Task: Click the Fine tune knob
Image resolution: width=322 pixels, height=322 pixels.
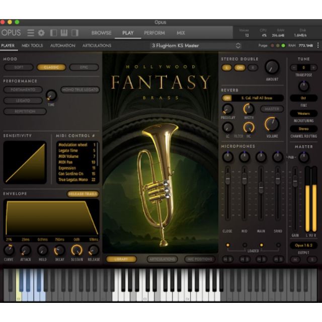Action: pyautogui.click(x=303, y=86)
